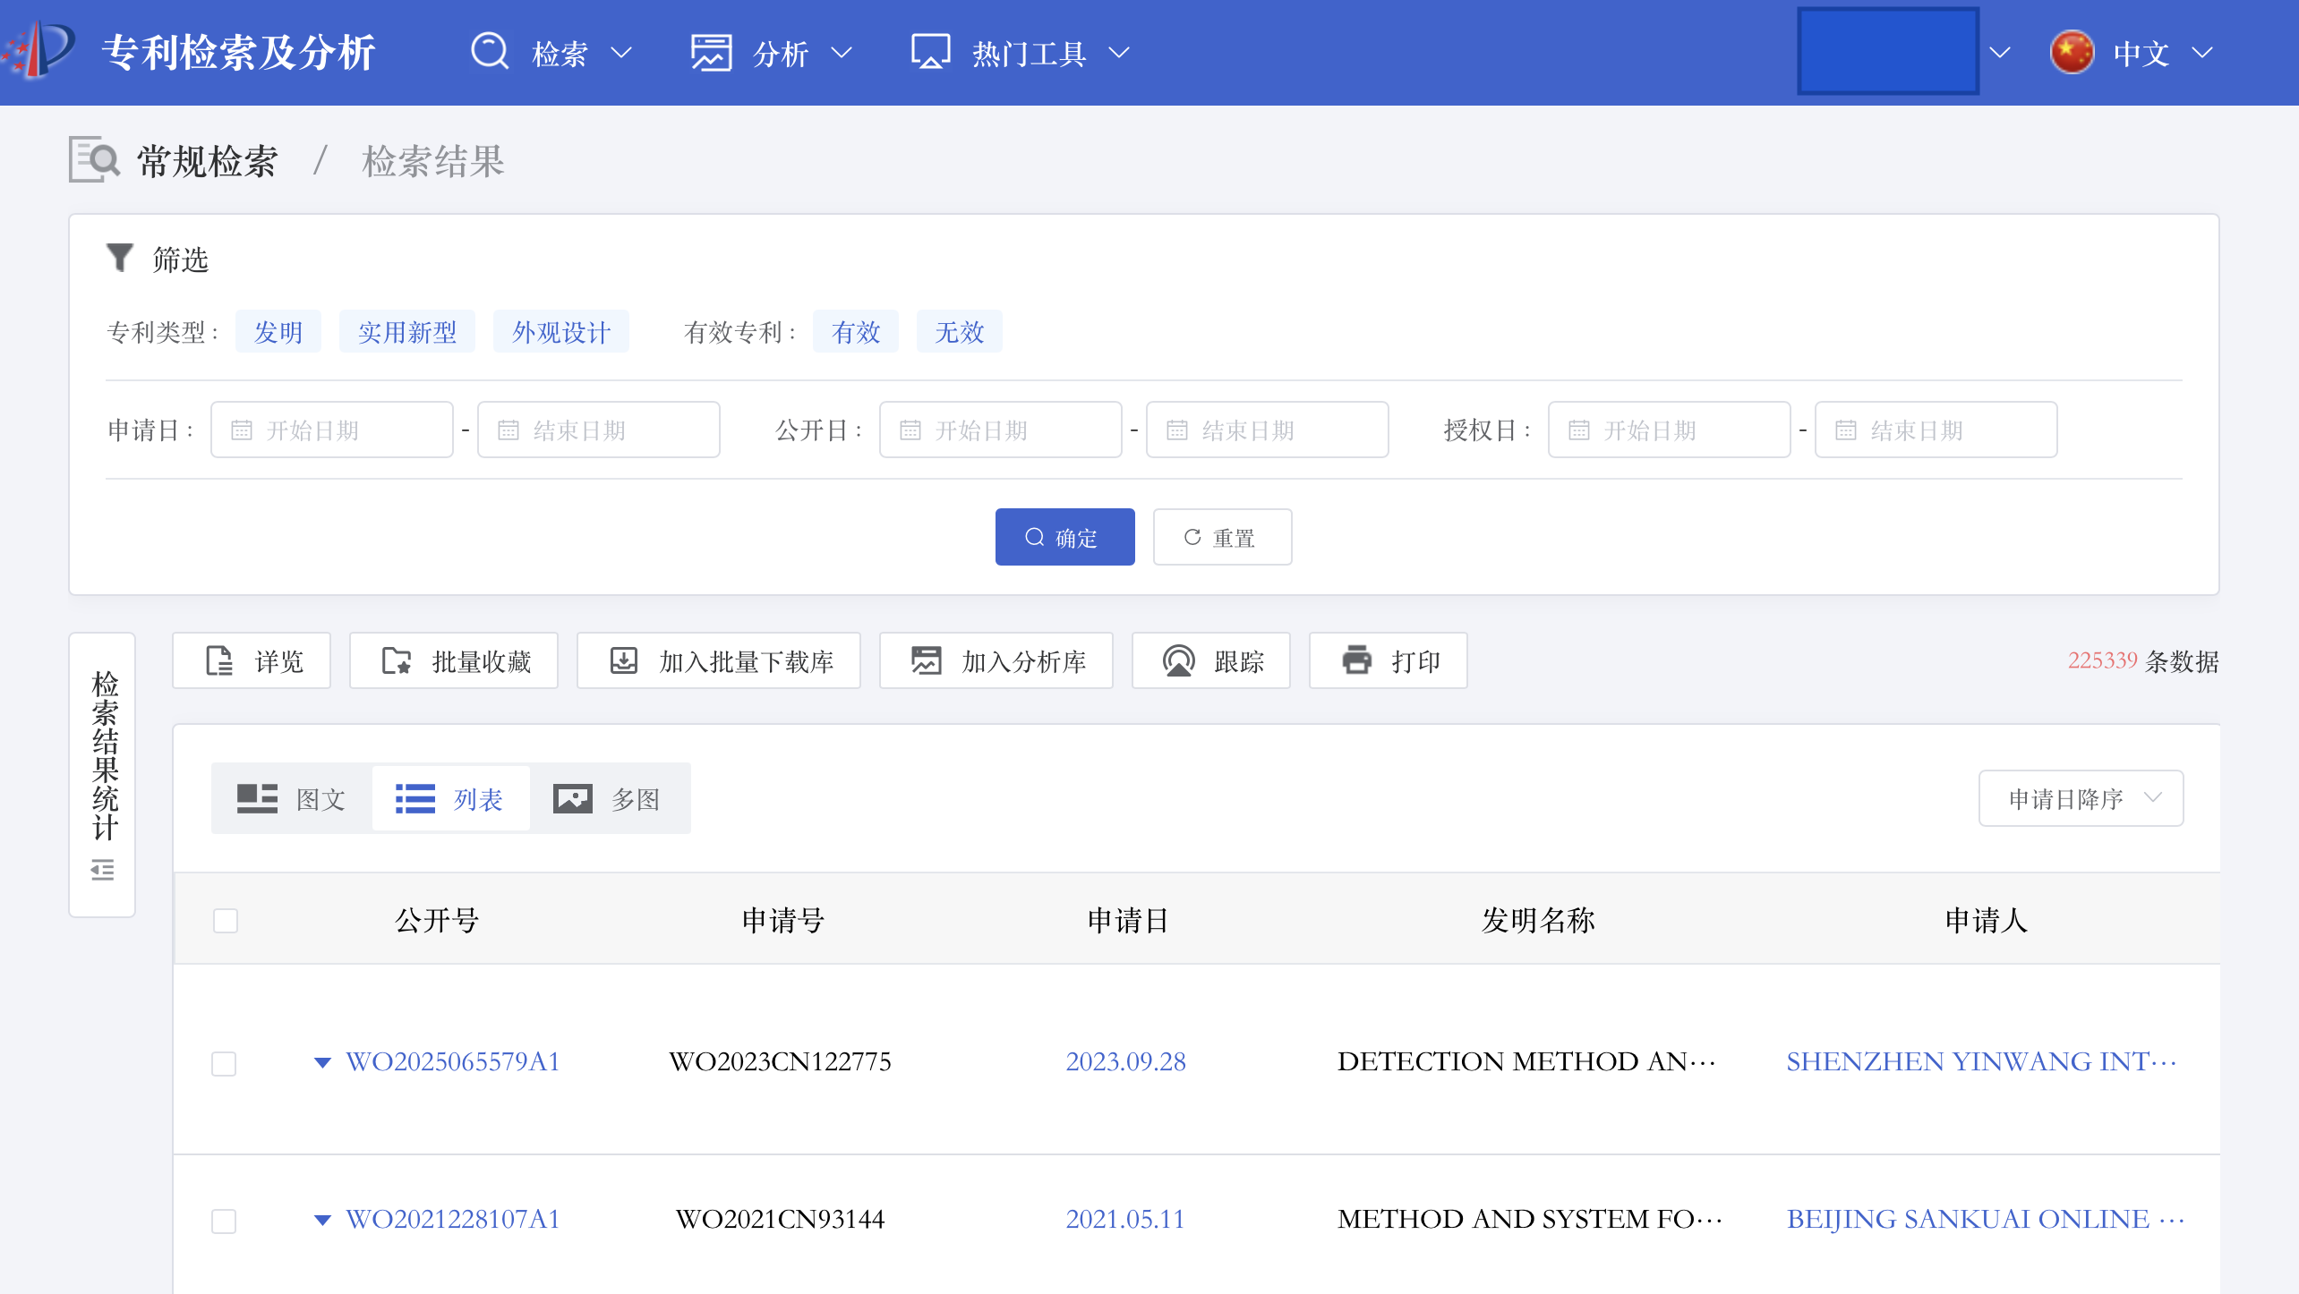Viewport: 2299px width, 1294px height.
Task: Open the 热门工具 navigation dropdown
Action: 1021,53
